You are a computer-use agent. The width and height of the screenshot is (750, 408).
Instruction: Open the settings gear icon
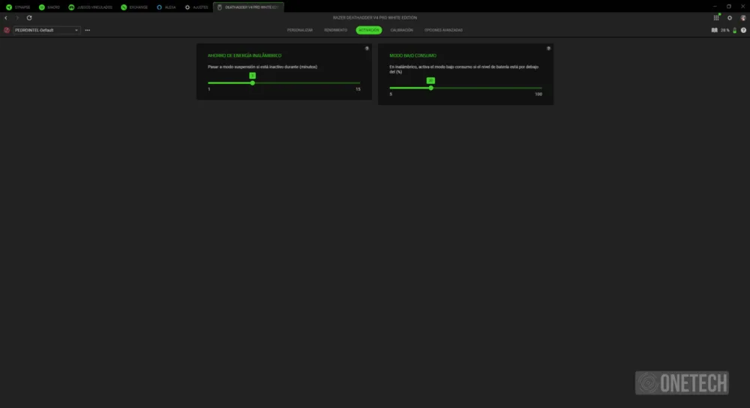tap(730, 18)
